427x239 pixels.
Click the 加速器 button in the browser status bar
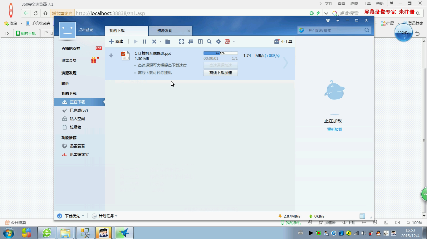coord(327,223)
